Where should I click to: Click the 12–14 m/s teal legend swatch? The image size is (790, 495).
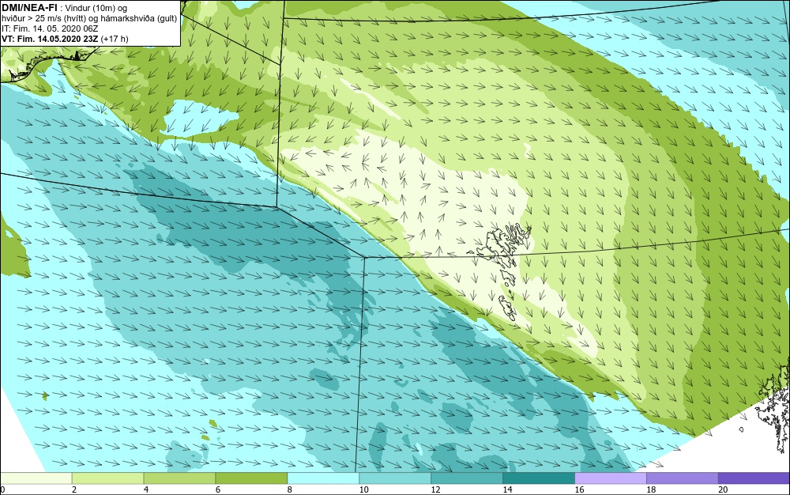pyautogui.click(x=467, y=478)
